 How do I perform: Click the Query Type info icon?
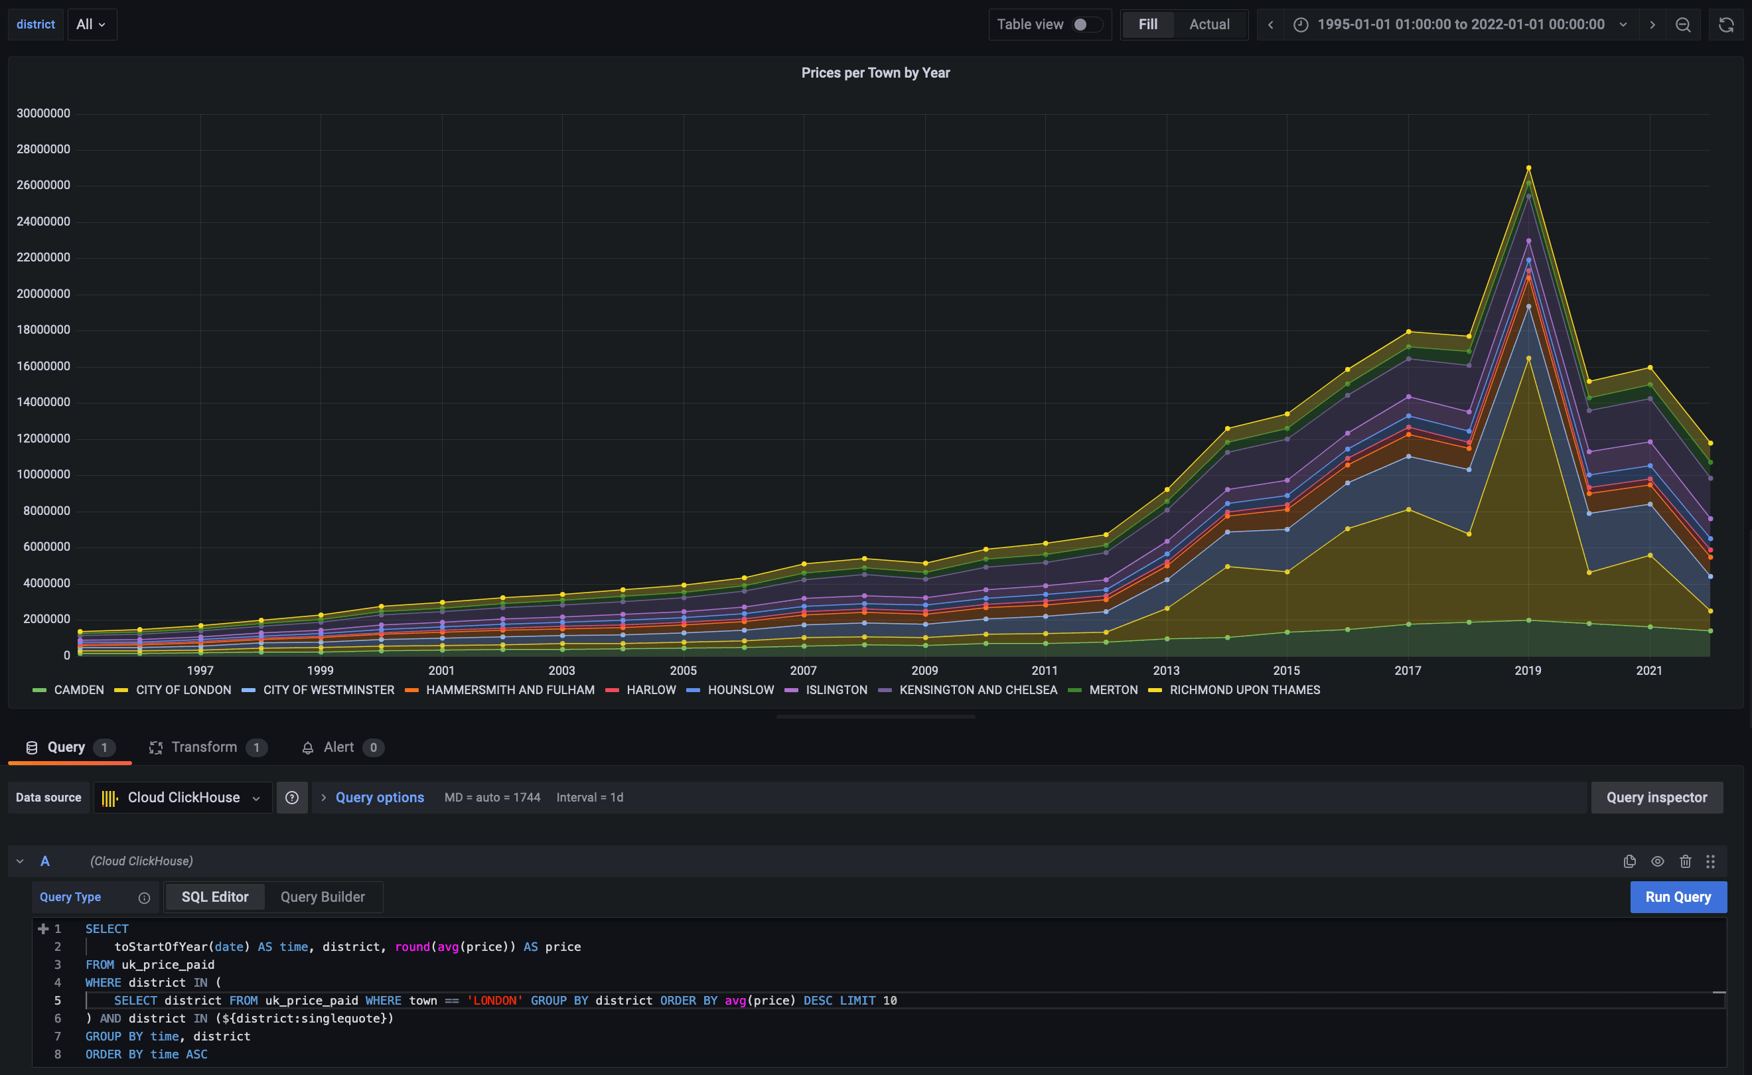point(145,898)
